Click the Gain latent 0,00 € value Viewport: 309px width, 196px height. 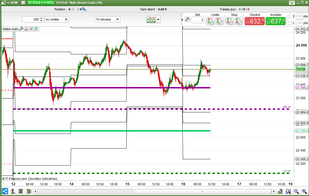click(x=162, y=9)
